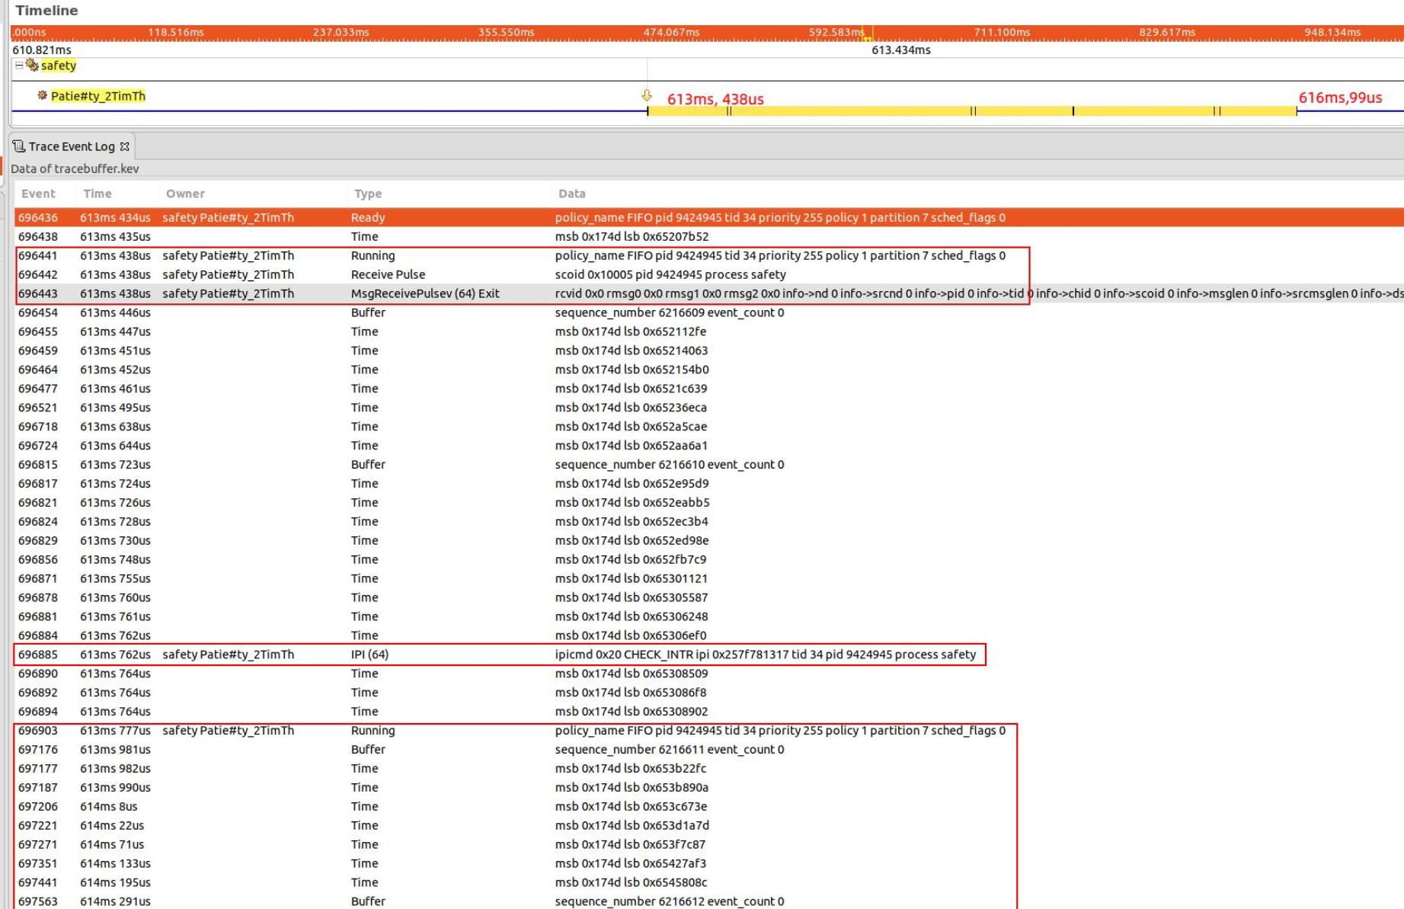Sort the log by Event column
This screenshot has width=1404, height=909.
(38, 194)
